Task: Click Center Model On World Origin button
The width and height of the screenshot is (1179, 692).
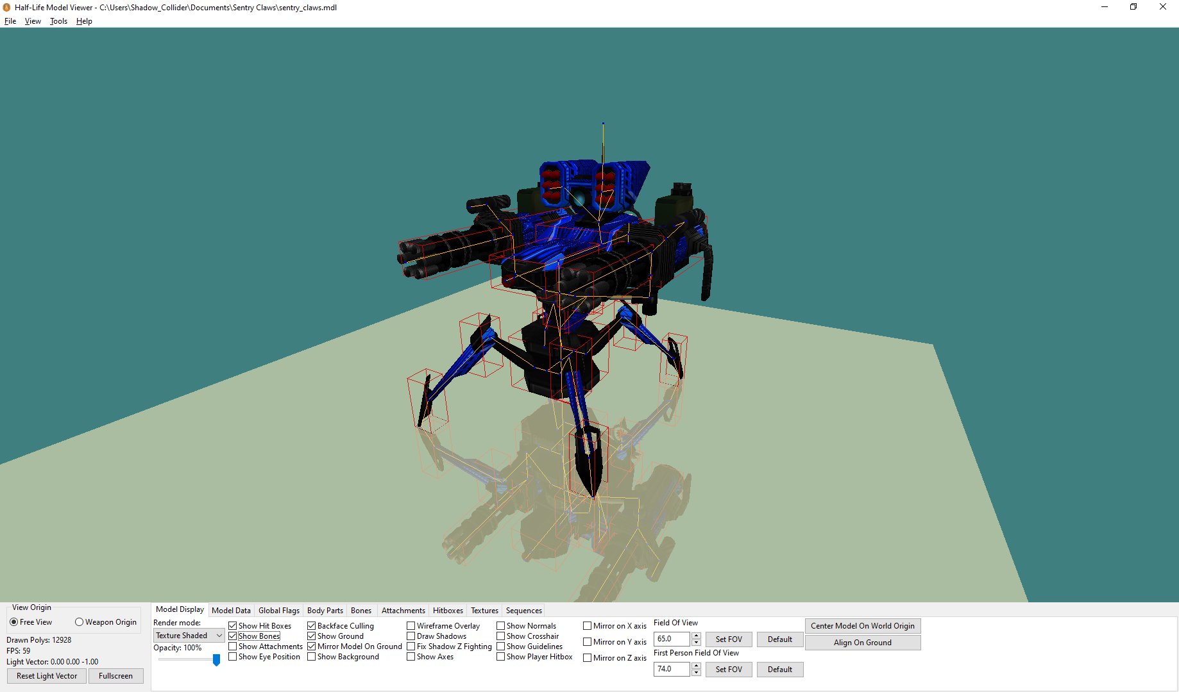Action: pos(863,626)
